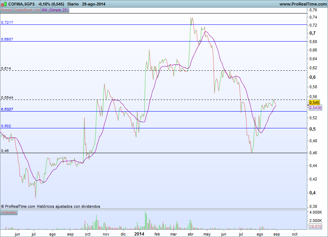The height and width of the screenshot is (237, 328).
Task: Click the 0,5436 moving average value tag
Action: pos(315,108)
